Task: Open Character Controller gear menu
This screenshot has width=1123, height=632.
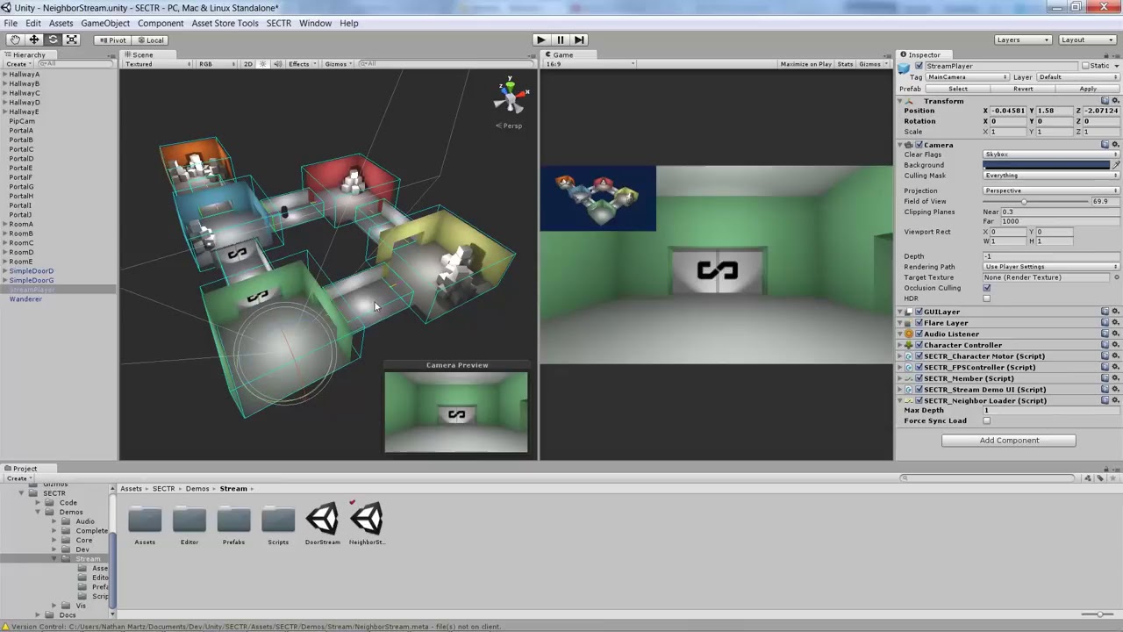Action: [x=1116, y=345]
